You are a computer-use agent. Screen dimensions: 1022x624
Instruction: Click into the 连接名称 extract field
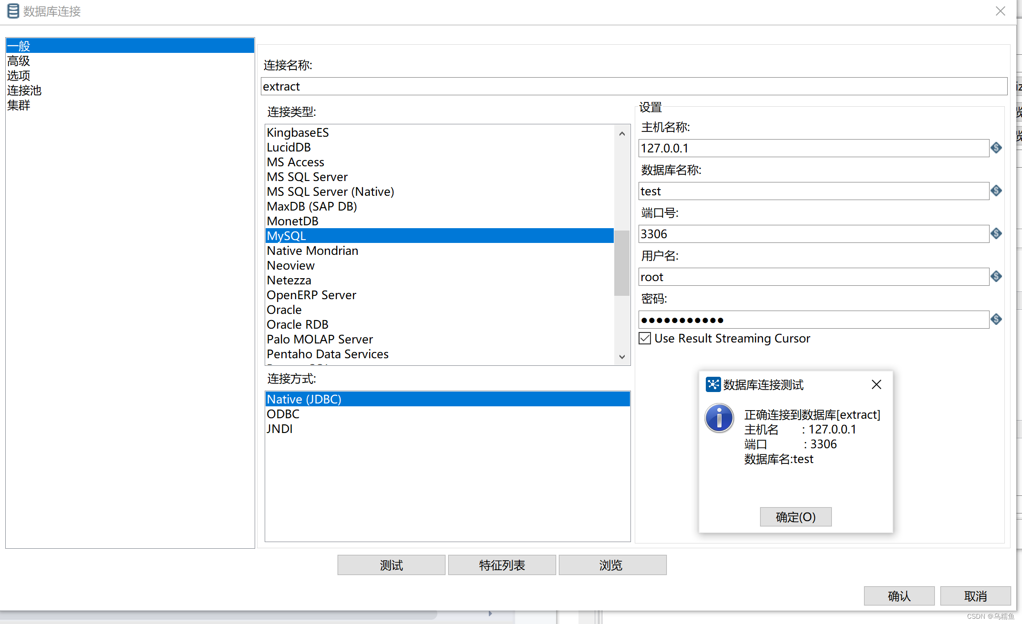coord(633,87)
